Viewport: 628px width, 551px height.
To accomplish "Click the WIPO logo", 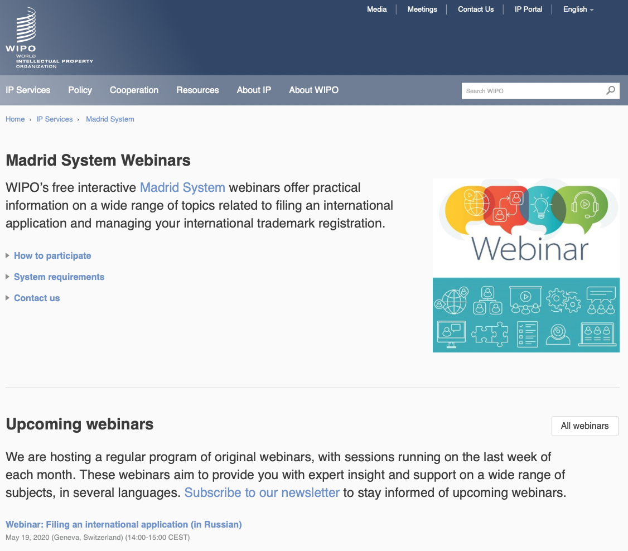I will click(x=49, y=37).
